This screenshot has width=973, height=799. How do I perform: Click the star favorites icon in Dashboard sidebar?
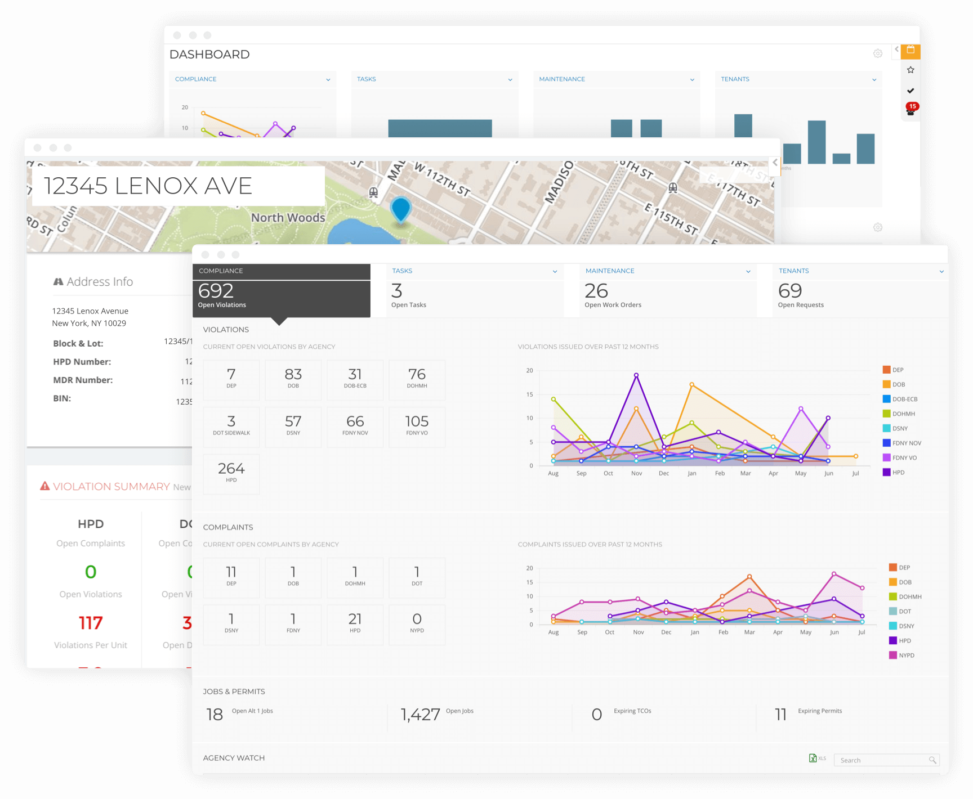(x=910, y=70)
